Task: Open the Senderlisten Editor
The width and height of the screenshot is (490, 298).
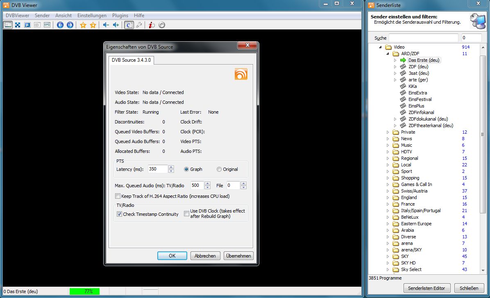Action: (426, 288)
